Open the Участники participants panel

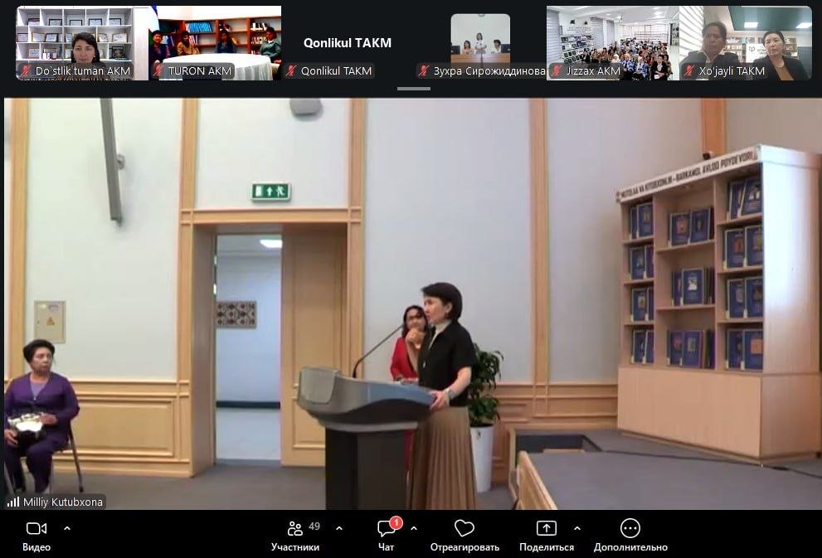[295, 529]
